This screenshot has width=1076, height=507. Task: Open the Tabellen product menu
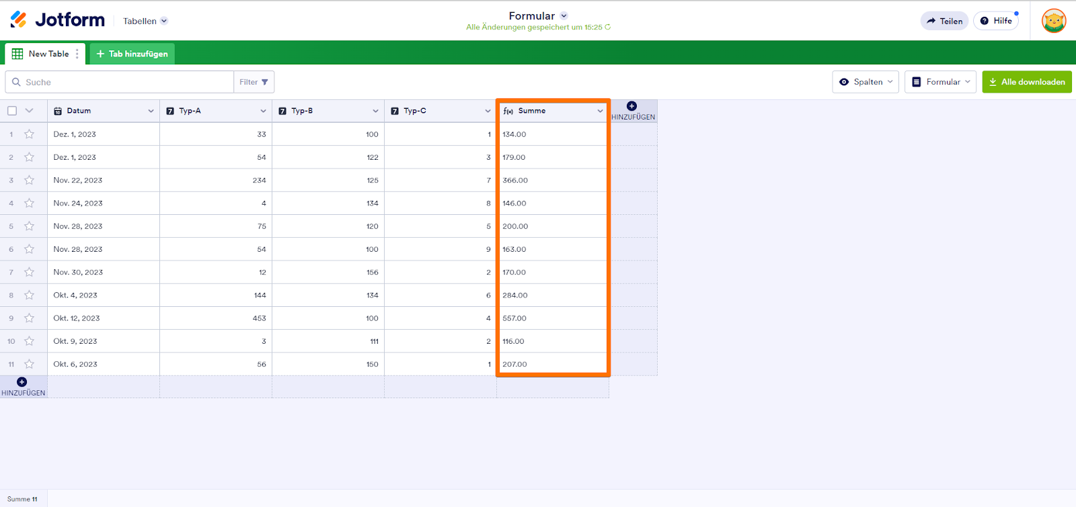pos(145,21)
